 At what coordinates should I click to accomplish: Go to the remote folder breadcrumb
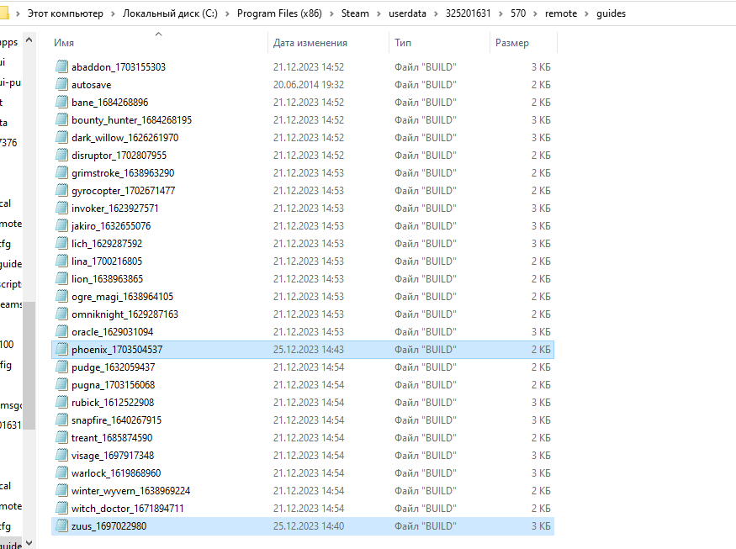561,13
